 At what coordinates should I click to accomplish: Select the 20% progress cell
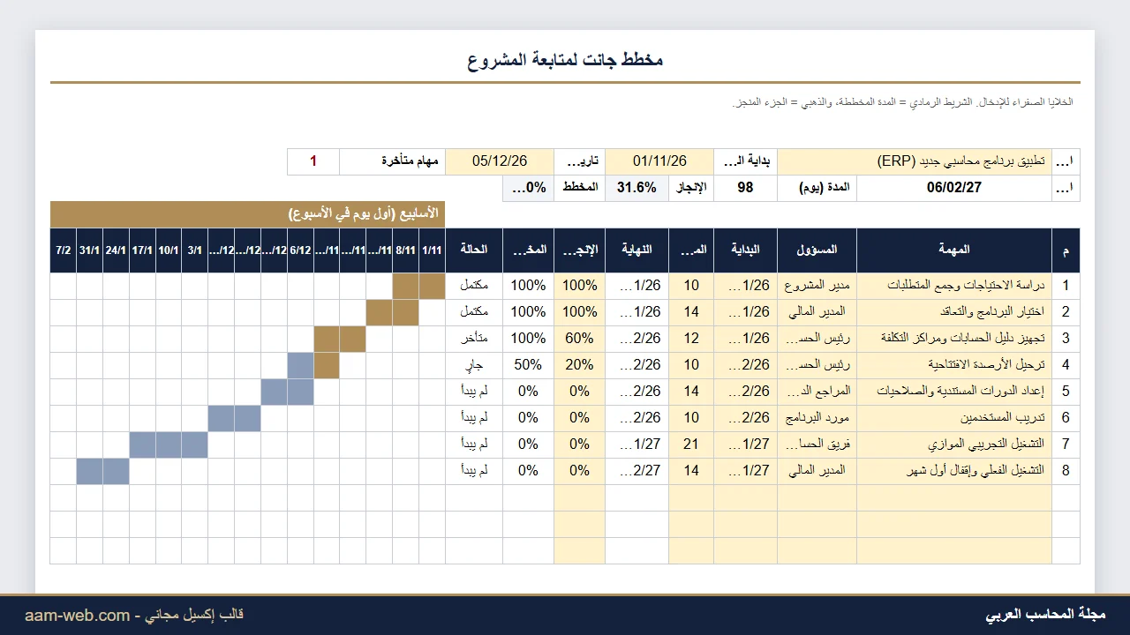pos(580,365)
